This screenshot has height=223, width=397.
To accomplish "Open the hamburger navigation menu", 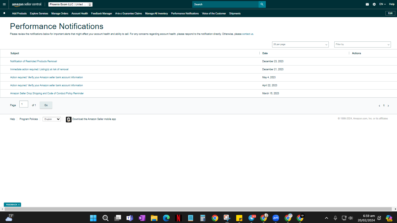I will 4,4.
